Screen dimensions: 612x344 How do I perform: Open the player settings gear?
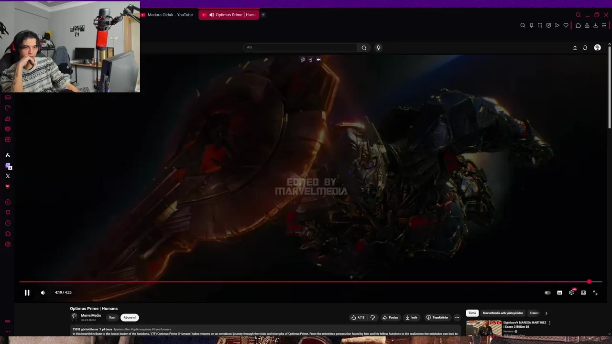click(x=571, y=293)
